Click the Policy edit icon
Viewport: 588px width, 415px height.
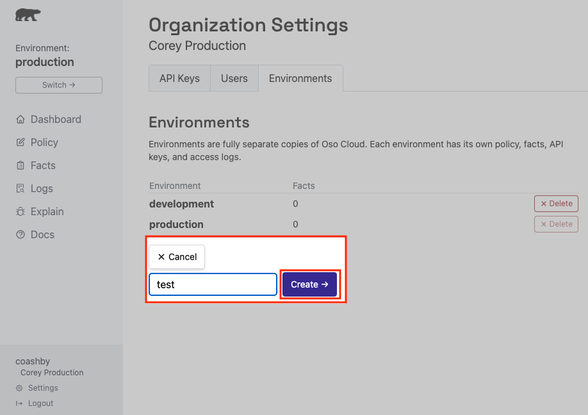pyautogui.click(x=20, y=143)
